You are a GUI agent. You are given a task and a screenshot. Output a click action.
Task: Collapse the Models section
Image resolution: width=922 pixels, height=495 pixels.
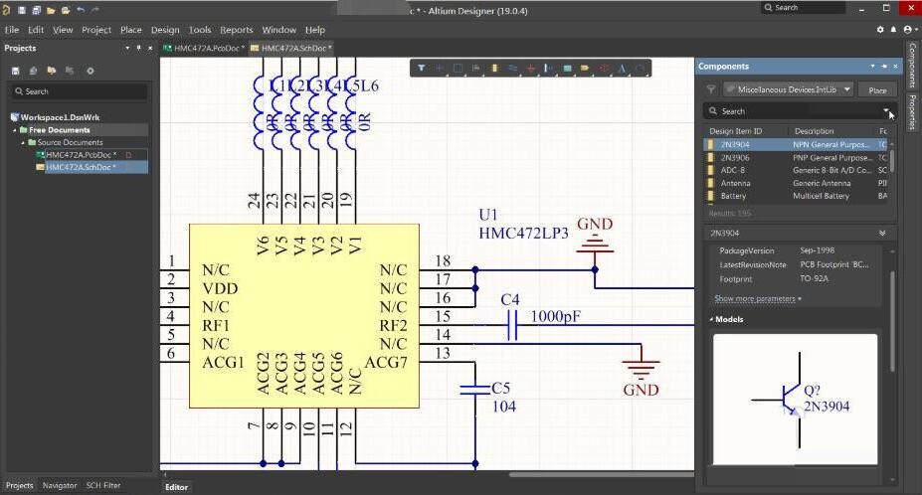point(711,319)
